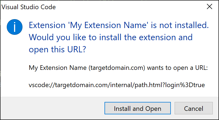This screenshot has width=219, height=120.
Task: Click the blue information icon
Action: pos(15,27)
